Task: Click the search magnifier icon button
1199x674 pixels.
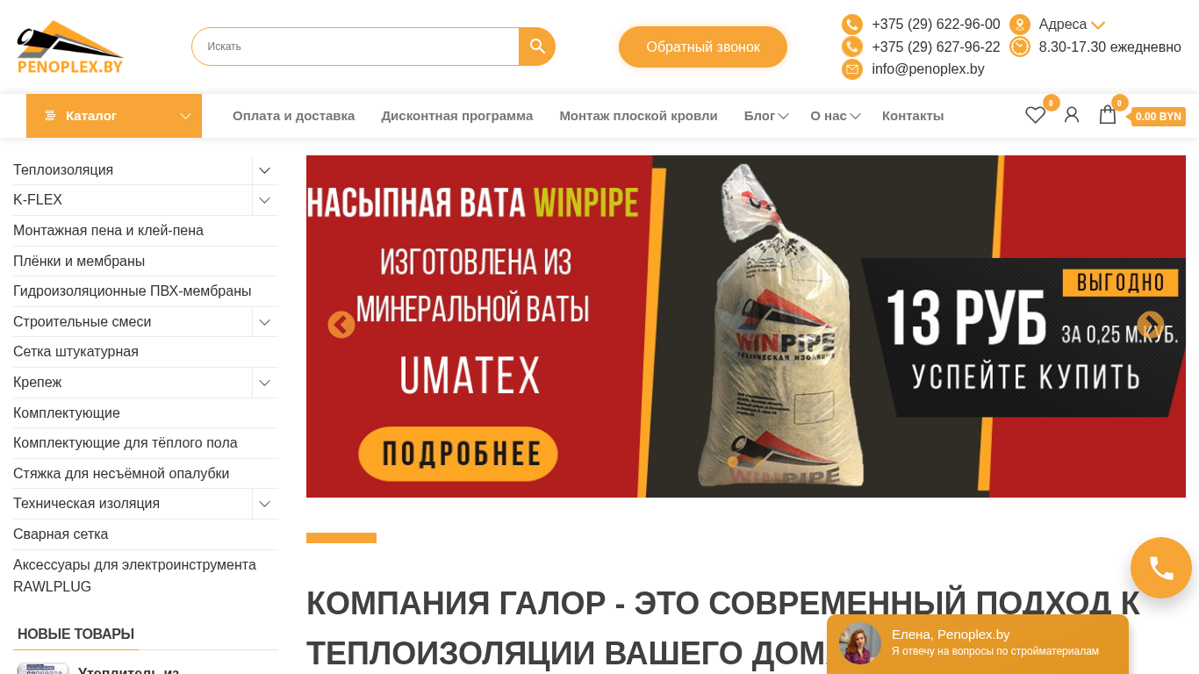Action: 537,47
